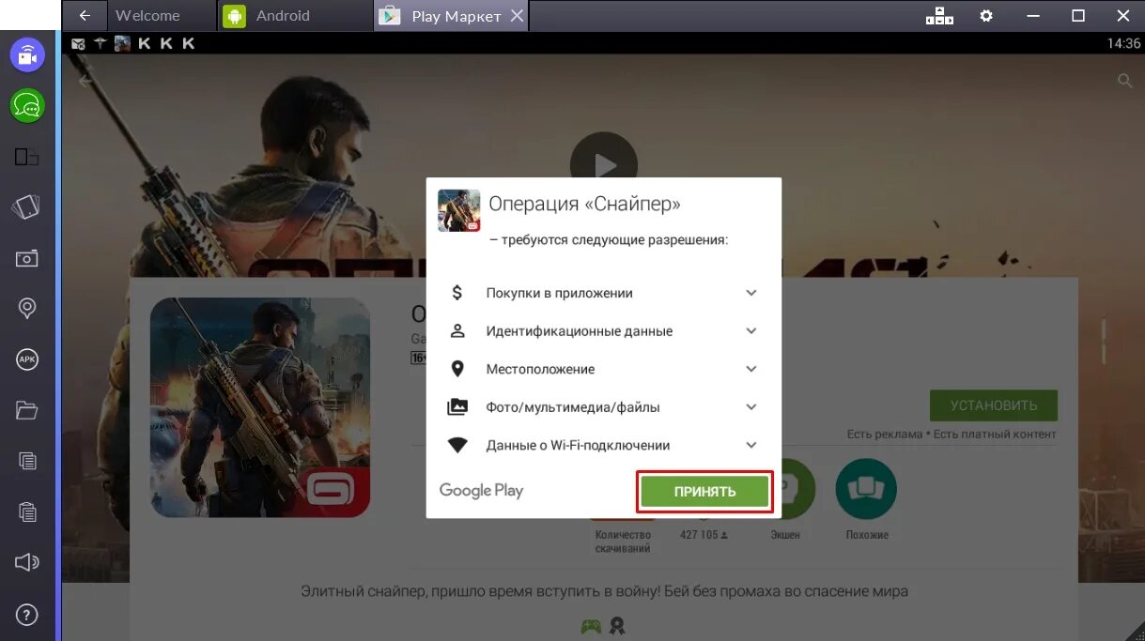Screen dimensions: 1145x641
Task: Click the volume speaker icon in sidebar
Action: pyautogui.click(x=27, y=562)
